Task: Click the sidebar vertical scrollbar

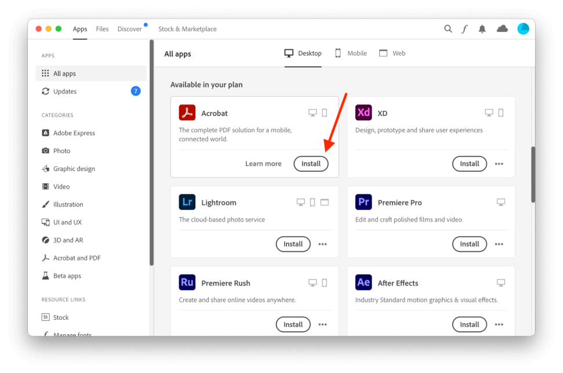Action: click(x=151, y=153)
